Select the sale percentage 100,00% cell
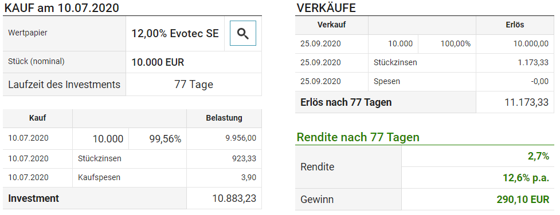Viewport: 560px width, 215px height. tap(455, 44)
